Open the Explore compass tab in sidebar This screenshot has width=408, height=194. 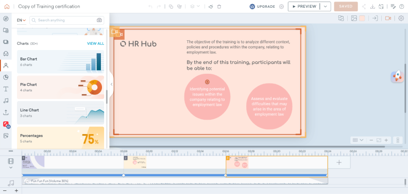coord(6,19)
